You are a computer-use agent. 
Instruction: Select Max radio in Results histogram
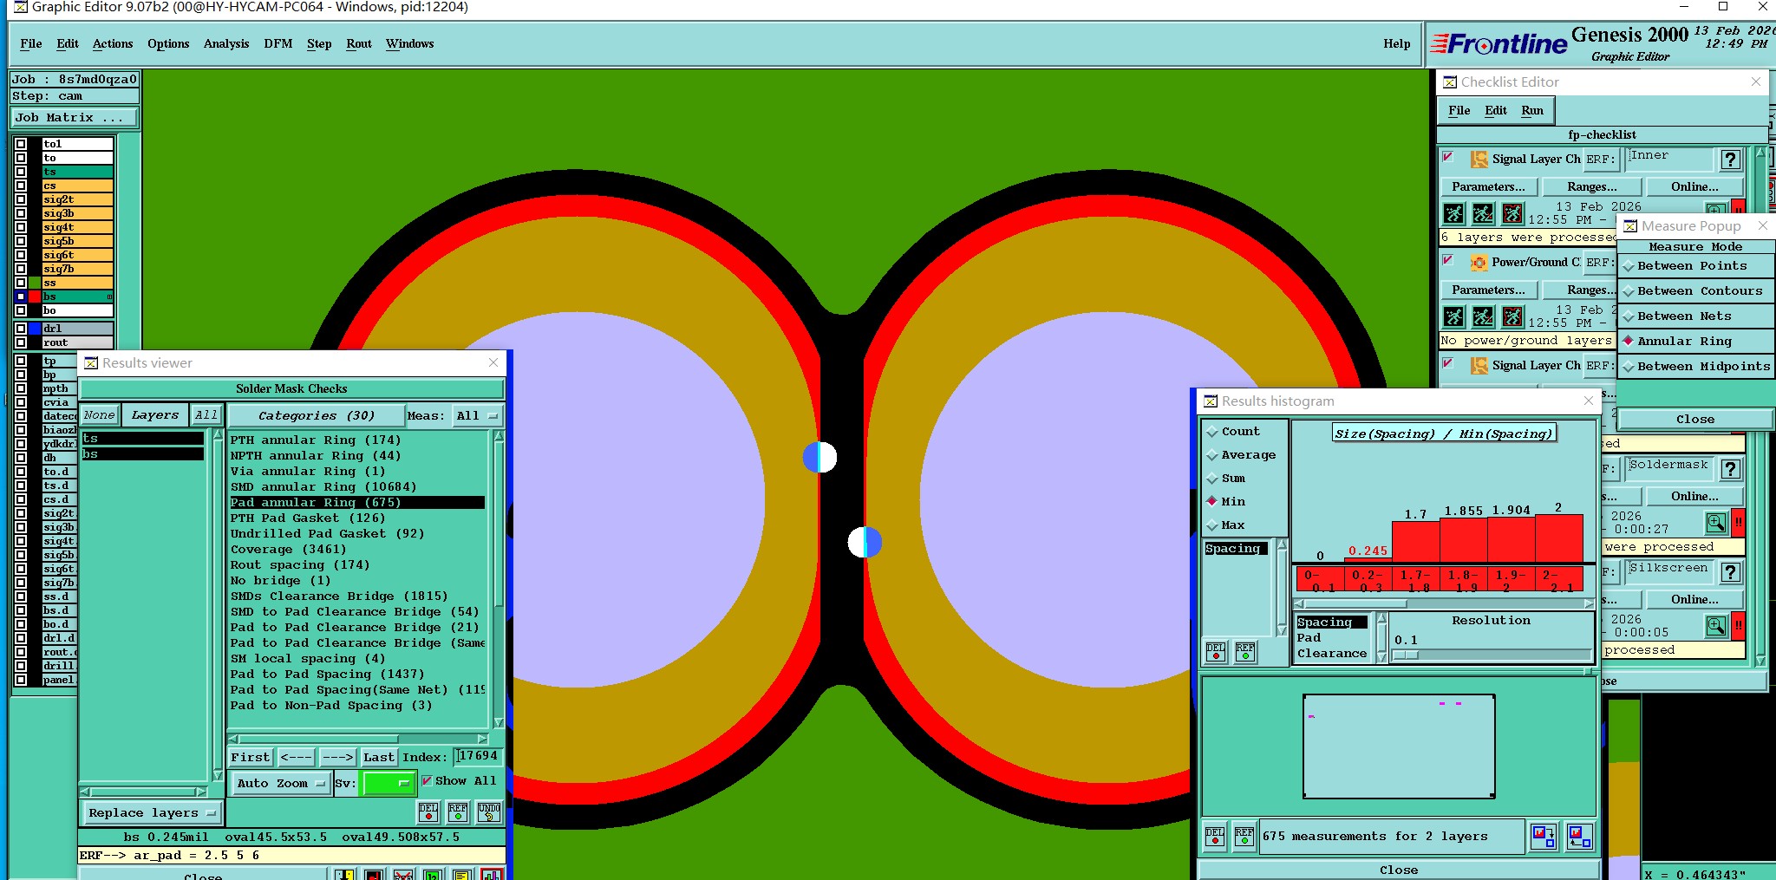(x=1212, y=525)
